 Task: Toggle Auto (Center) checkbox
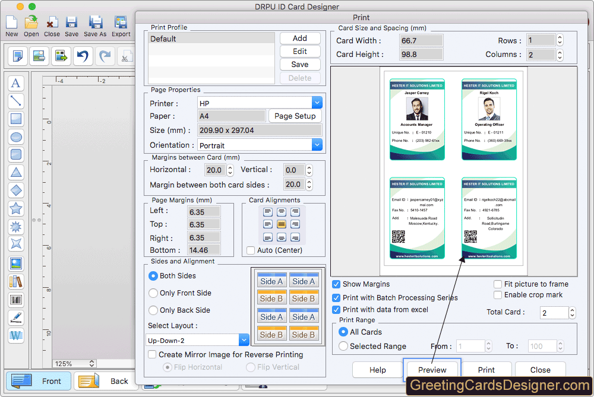point(251,250)
